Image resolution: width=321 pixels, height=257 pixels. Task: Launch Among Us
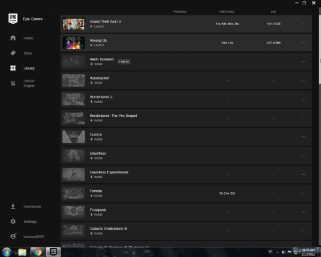pos(98,45)
